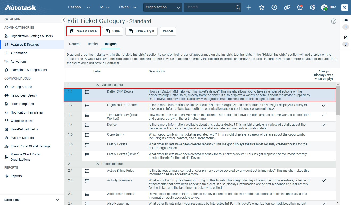The width and height of the screenshot is (351, 205).
Task: Click the search magnifier icon
Action: [238, 7]
